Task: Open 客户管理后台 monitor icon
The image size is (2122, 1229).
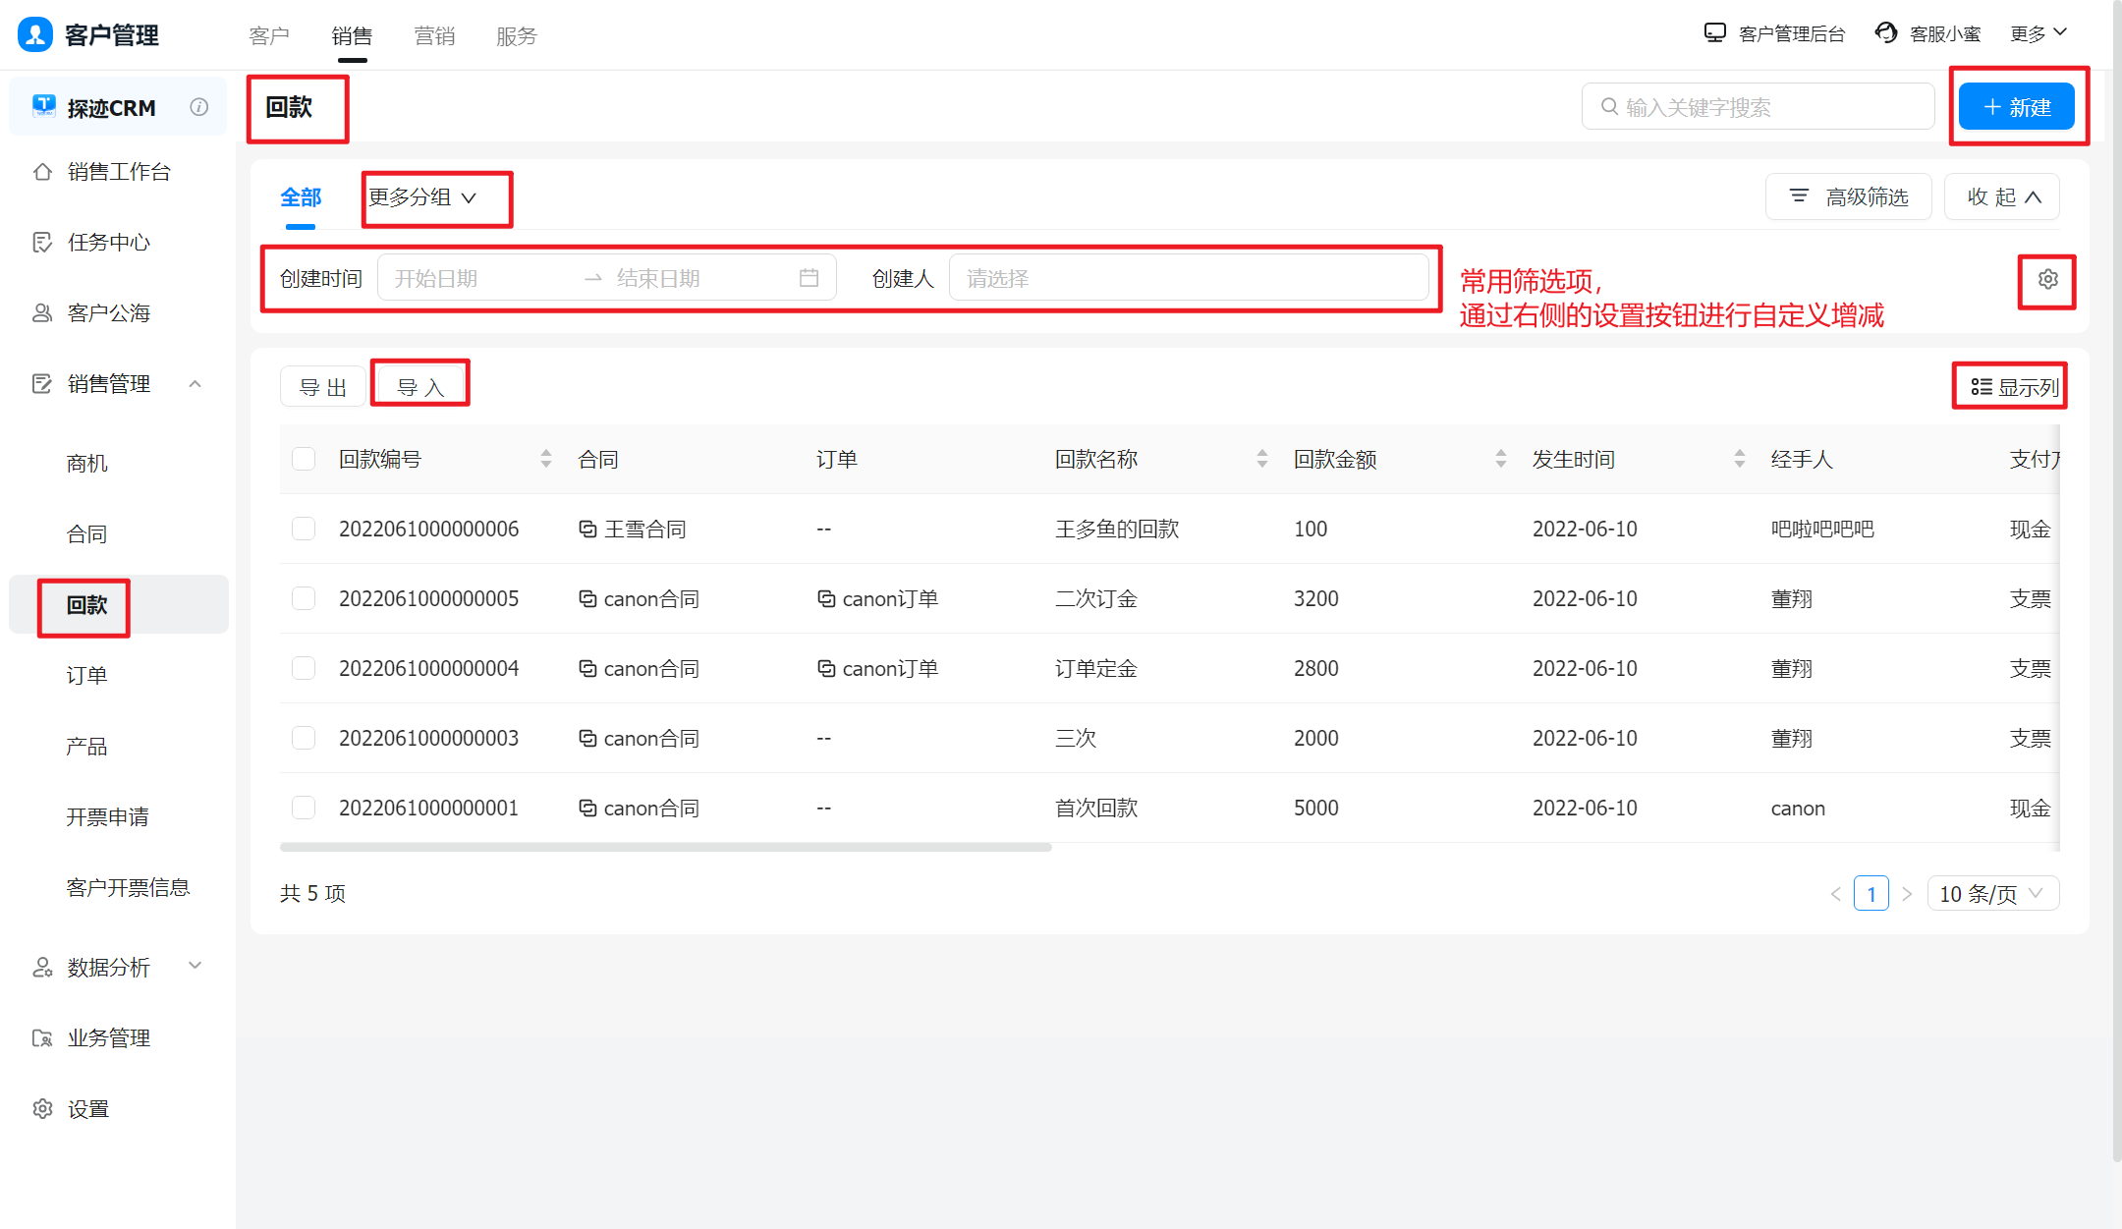Action: (1715, 33)
